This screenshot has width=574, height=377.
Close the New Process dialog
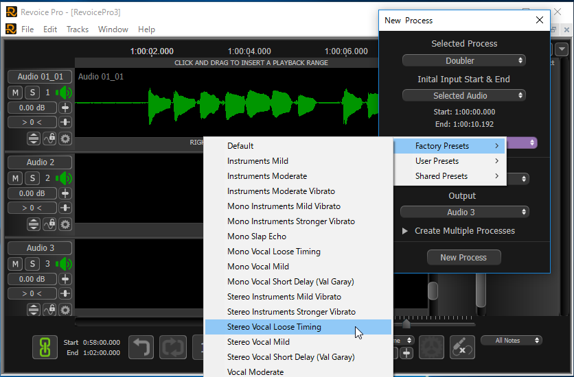click(x=540, y=20)
